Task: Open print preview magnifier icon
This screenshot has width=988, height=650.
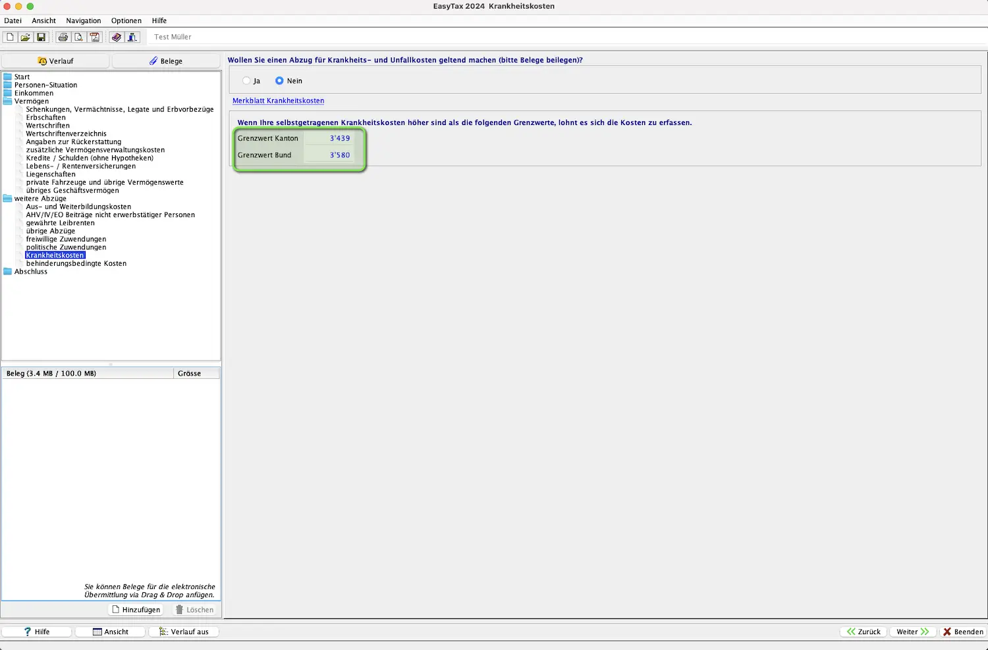Action: tap(78, 37)
